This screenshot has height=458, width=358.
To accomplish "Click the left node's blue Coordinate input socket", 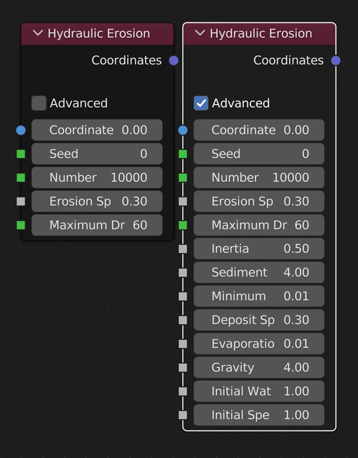I will 21,130.
